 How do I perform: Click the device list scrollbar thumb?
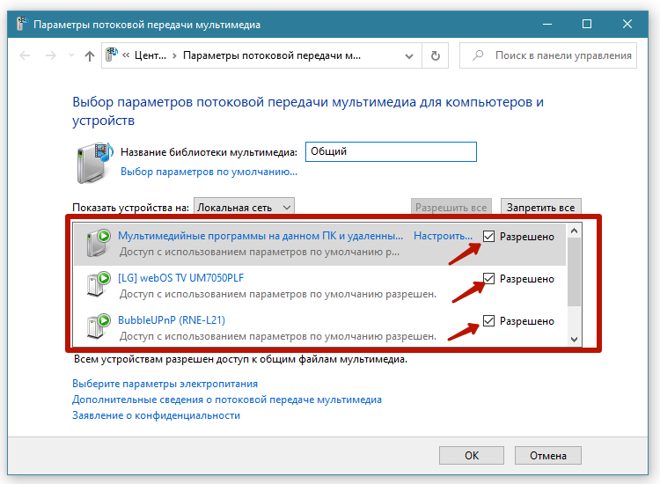(574, 272)
